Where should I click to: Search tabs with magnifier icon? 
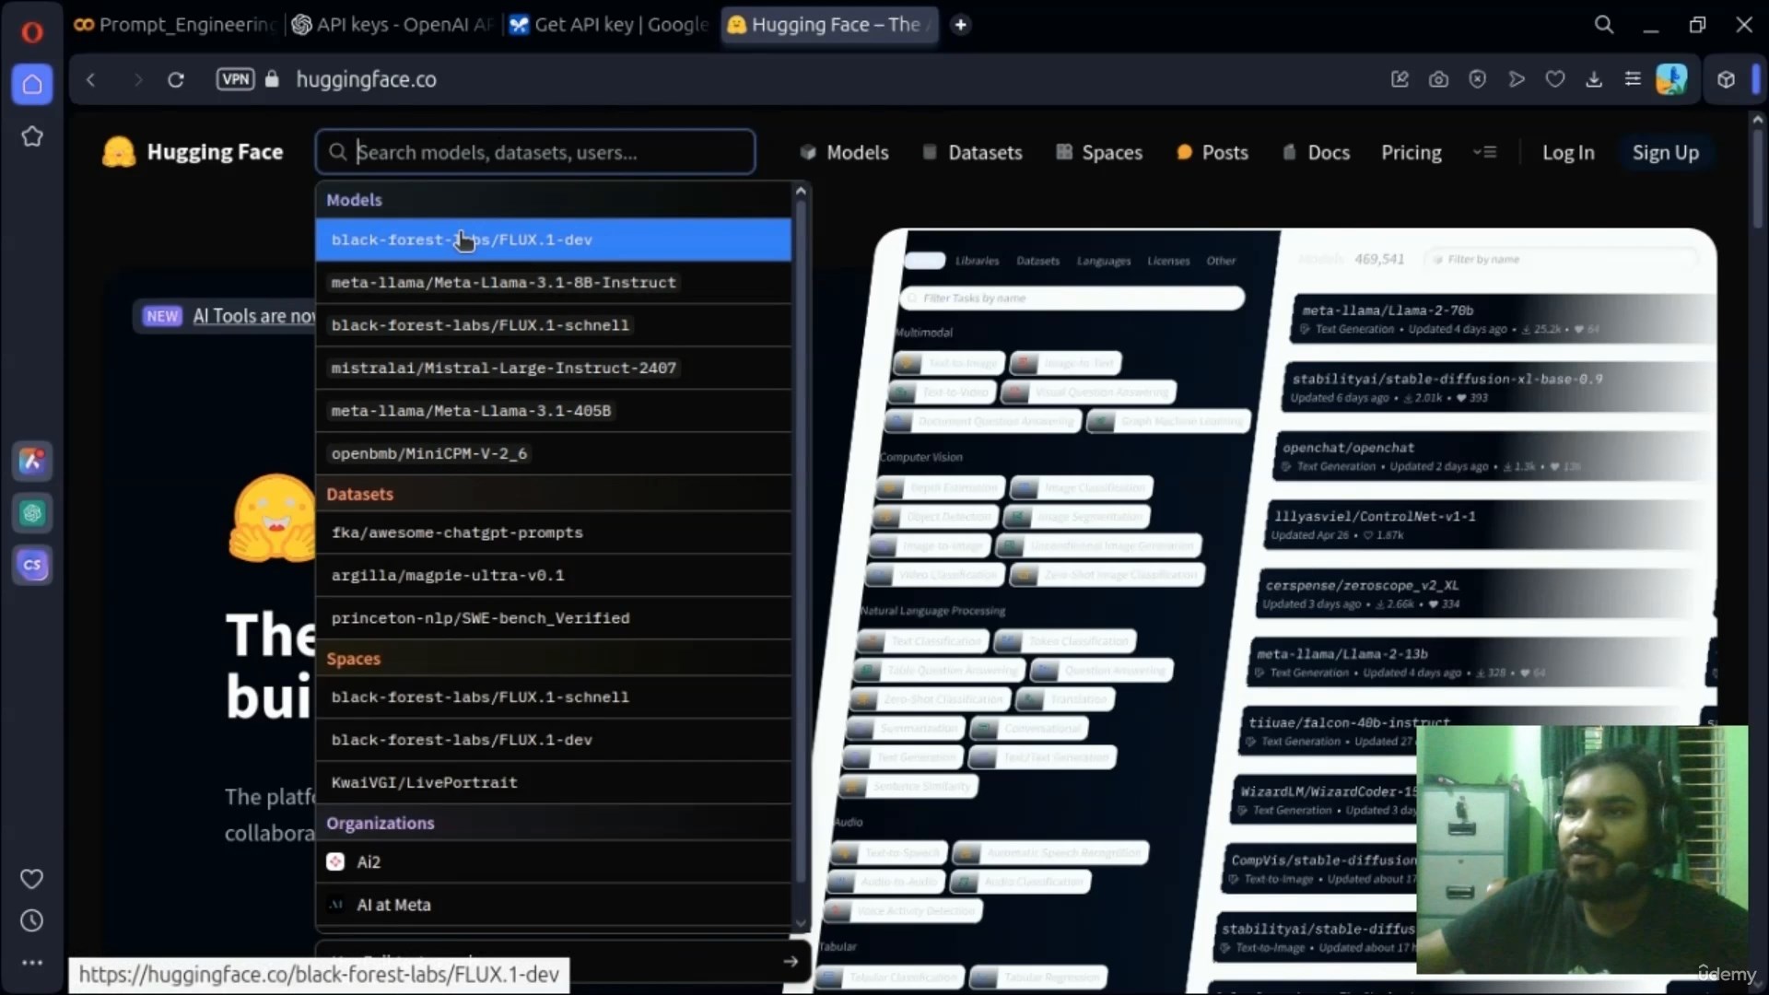tap(1604, 25)
